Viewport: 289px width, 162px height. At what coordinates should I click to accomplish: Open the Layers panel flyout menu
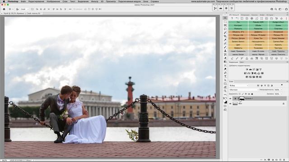[287, 81]
